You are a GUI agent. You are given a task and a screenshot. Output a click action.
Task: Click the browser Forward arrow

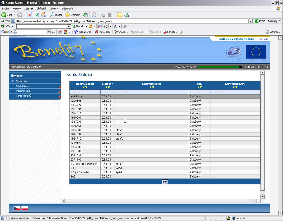pyautogui.click(x=20, y=15)
